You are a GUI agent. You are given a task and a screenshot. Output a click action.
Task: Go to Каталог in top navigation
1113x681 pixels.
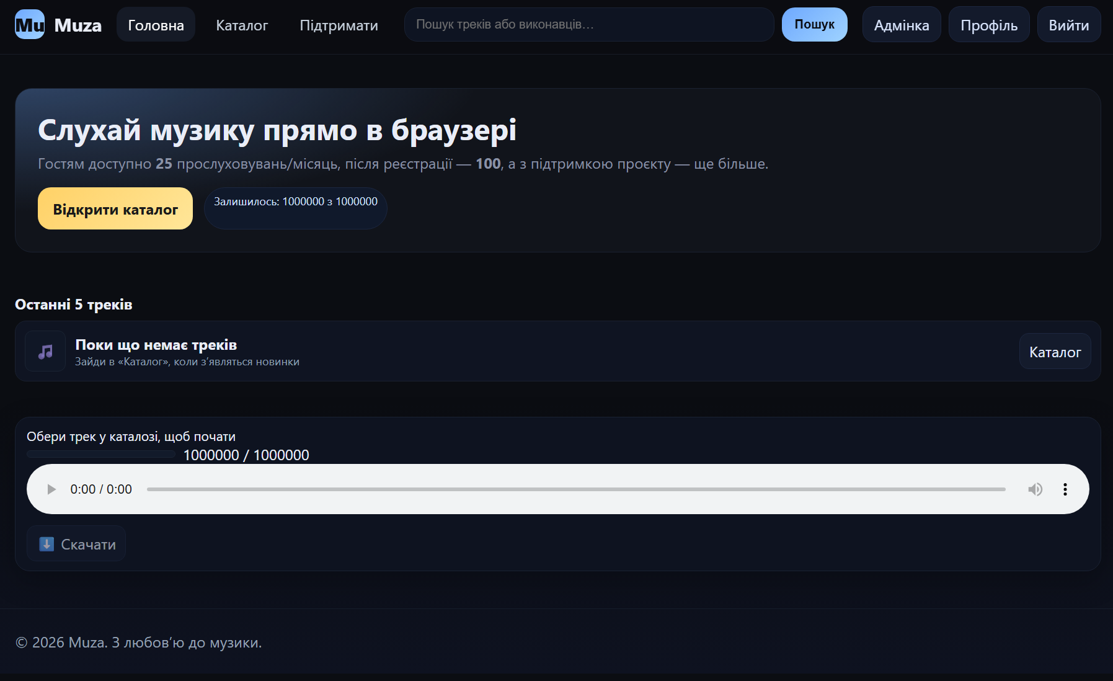[242, 25]
